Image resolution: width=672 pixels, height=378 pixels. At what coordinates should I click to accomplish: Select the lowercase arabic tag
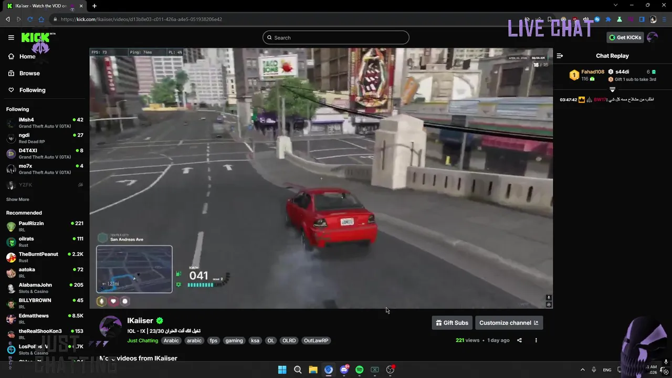click(194, 340)
